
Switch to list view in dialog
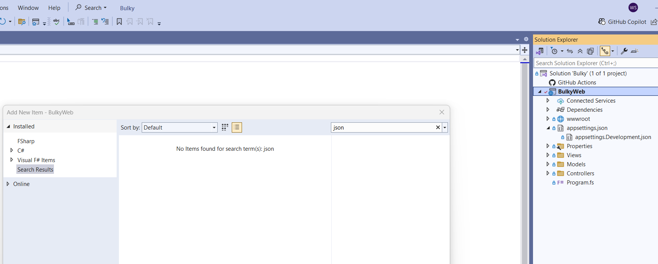pos(237,127)
